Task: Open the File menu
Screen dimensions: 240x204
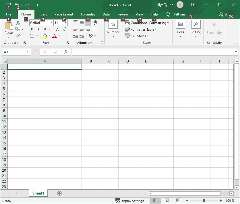Action: (8, 14)
